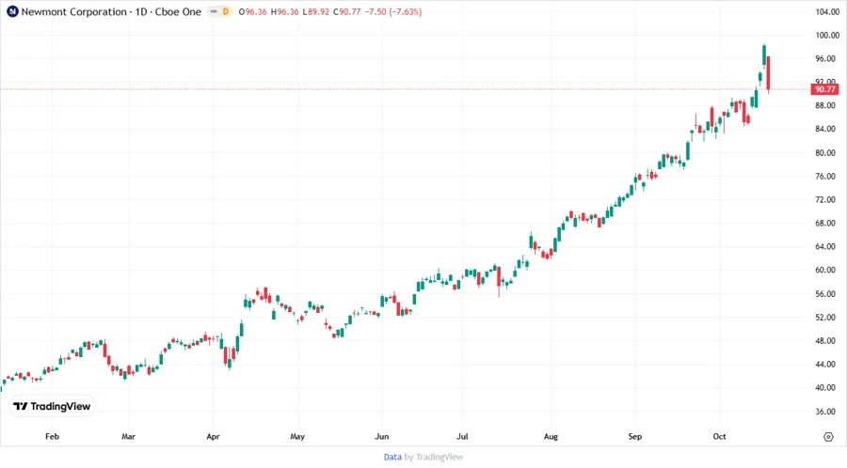
Task: Select the 90.77 current price label
Action: [x=824, y=89]
